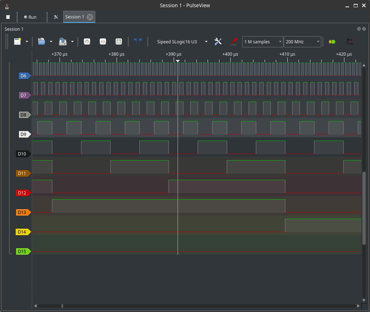This screenshot has height=312, width=370.
Task: Click the open file folder icon
Action: [42, 42]
